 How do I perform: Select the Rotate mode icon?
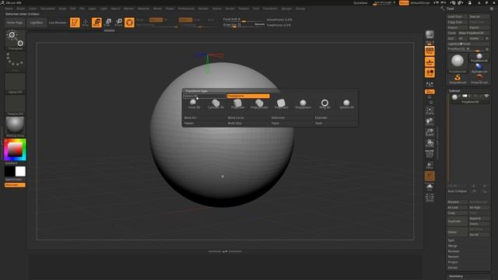coord(118,23)
